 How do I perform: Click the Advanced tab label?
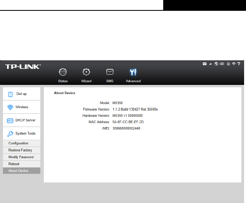coord(133,81)
